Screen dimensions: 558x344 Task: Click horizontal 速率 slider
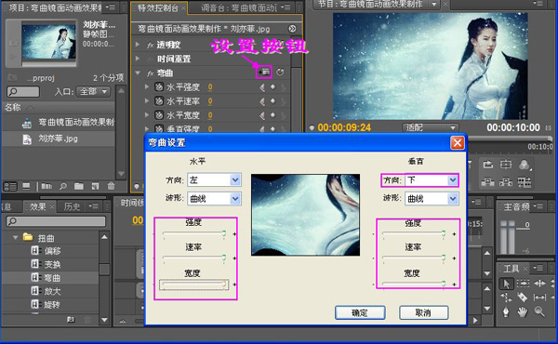194,258
